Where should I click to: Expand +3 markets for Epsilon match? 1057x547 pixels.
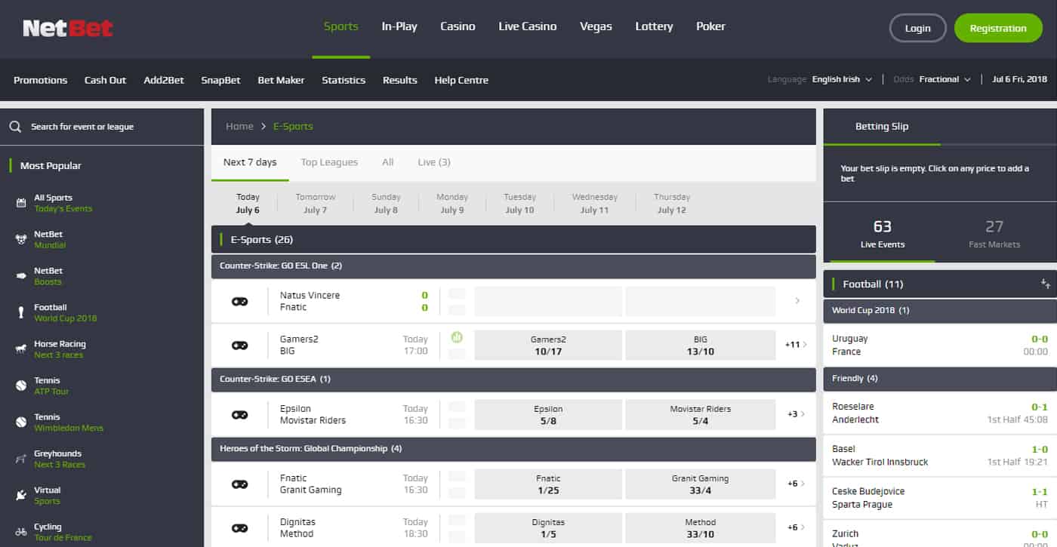pyautogui.click(x=796, y=414)
